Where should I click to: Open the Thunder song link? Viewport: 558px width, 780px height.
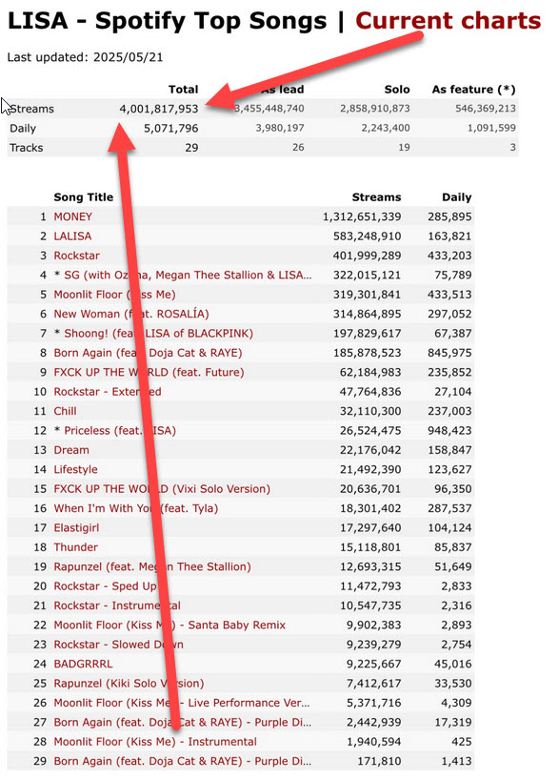[x=75, y=547]
